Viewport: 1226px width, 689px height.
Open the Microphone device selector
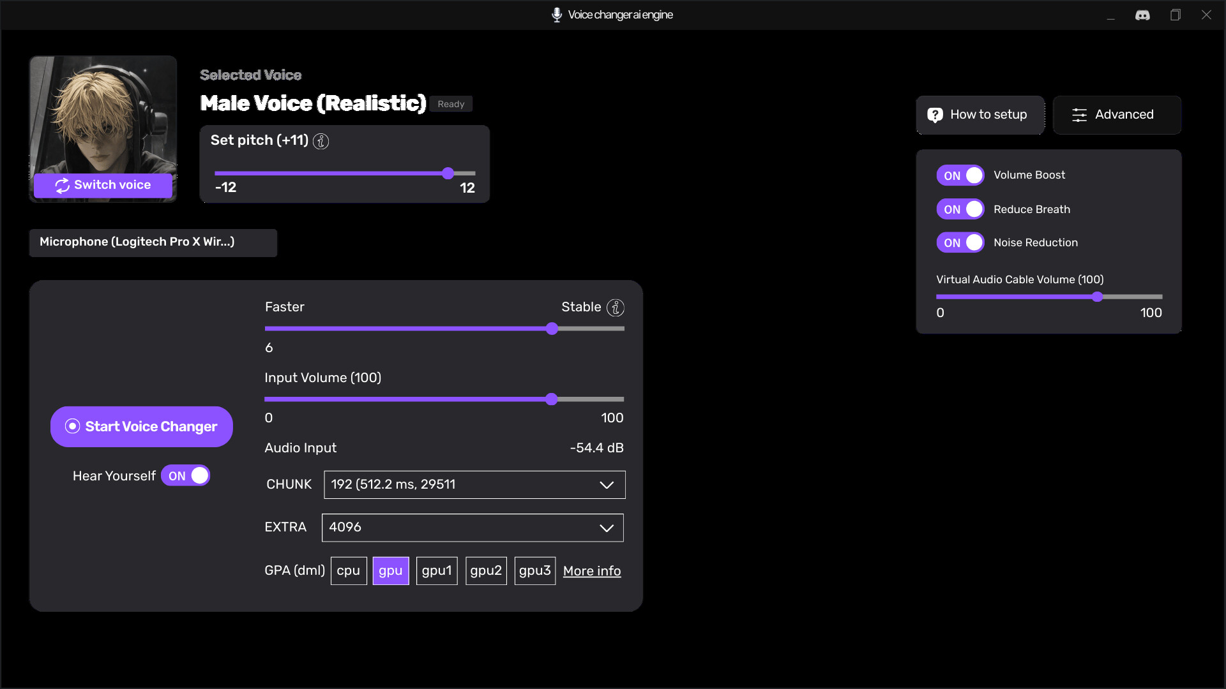153,242
